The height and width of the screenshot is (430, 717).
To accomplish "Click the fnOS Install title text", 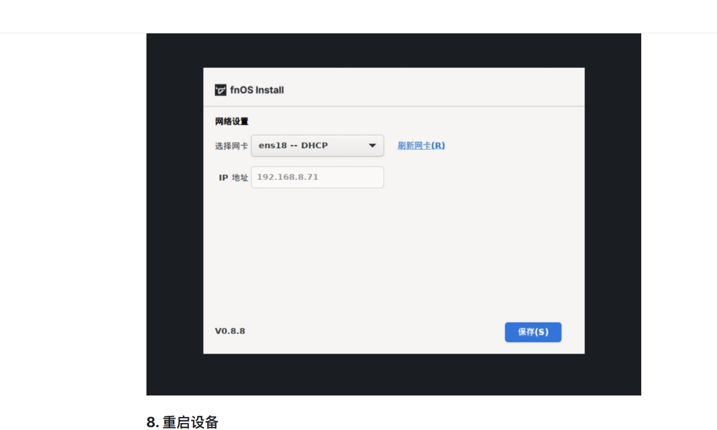I will (x=257, y=90).
